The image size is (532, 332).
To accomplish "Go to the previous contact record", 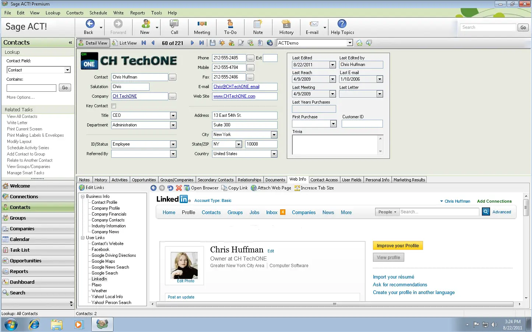I will point(153,43).
